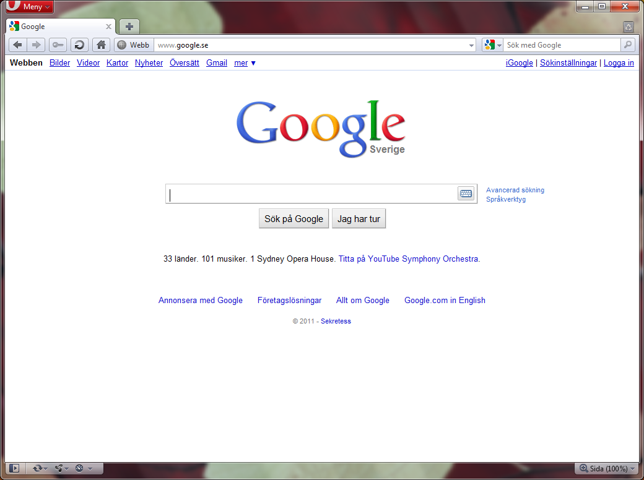Click the Jag har tur button
644x480 pixels.
tap(359, 219)
